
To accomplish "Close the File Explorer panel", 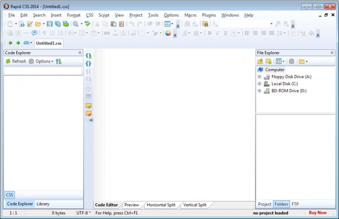I will tap(332, 53).
